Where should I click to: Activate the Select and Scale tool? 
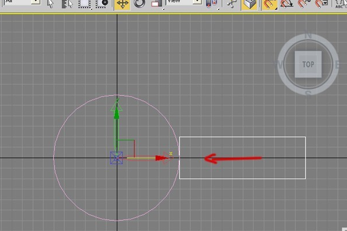tap(157, 4)
